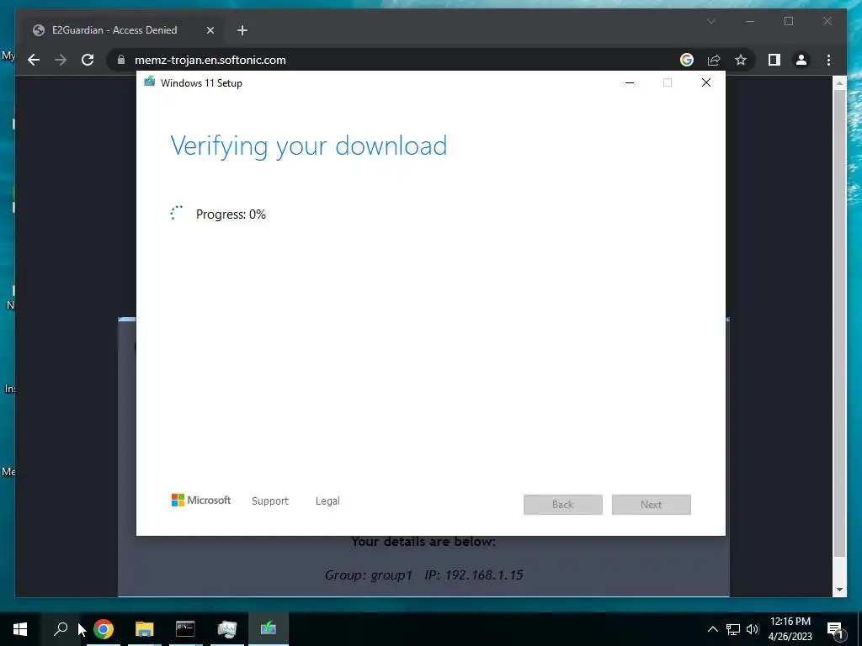Viewport: 862px width, 646px height.
Task: Close the E2Guardian Access Denied tab
Action: click(210, 30)
